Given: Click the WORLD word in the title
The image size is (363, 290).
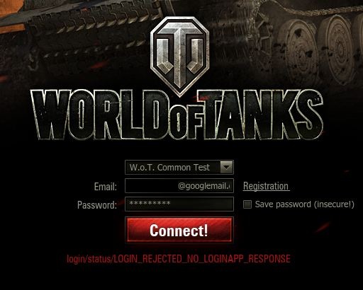Looking at the screenshot, I should click(101, 115).
